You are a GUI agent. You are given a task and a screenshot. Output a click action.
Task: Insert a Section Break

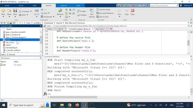tap(103, 9)
